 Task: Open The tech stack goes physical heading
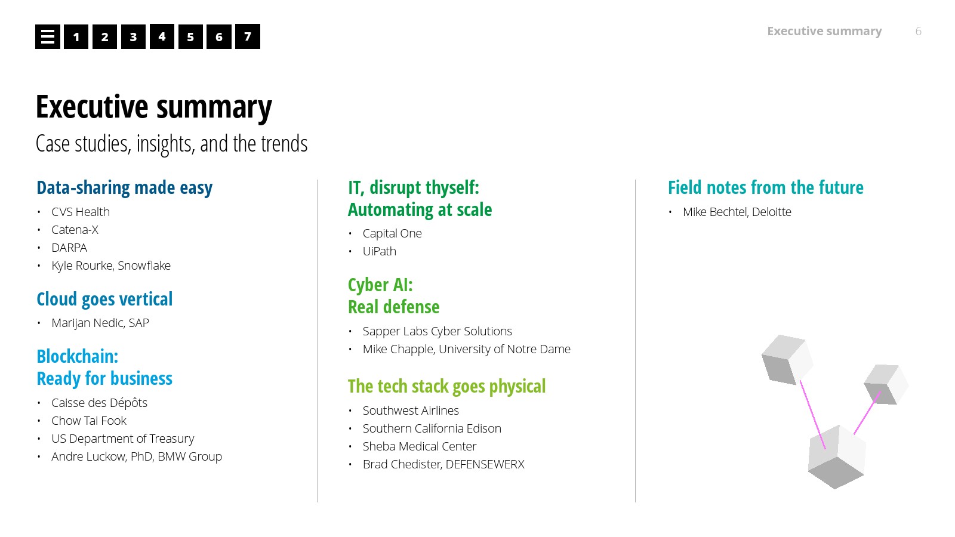(x=446, y=387)
